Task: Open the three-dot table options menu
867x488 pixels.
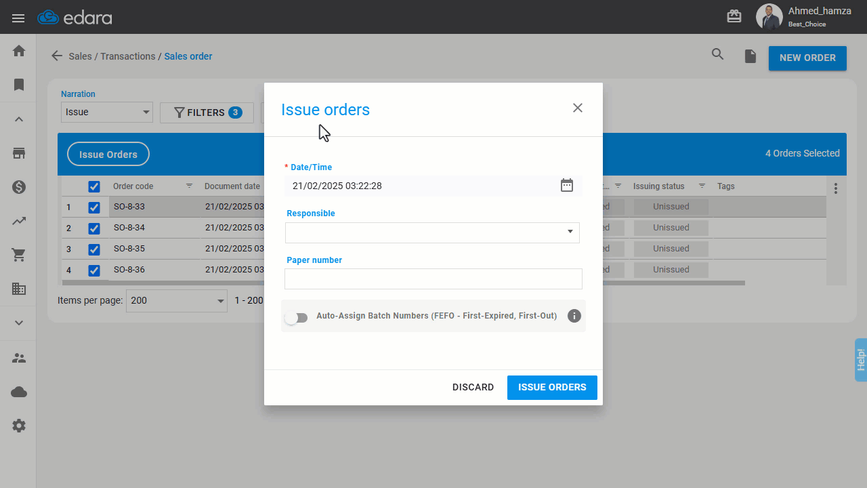Action: pos(836,188)
